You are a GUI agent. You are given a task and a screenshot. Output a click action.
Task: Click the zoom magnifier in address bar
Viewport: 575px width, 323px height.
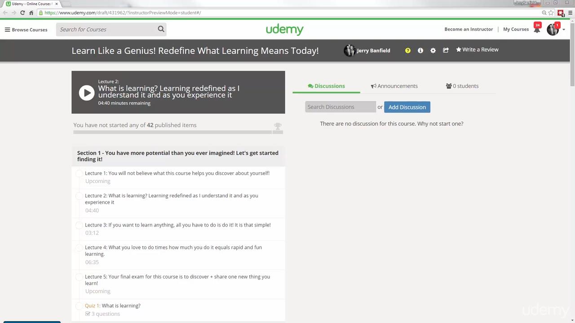[x=544, y=13]
